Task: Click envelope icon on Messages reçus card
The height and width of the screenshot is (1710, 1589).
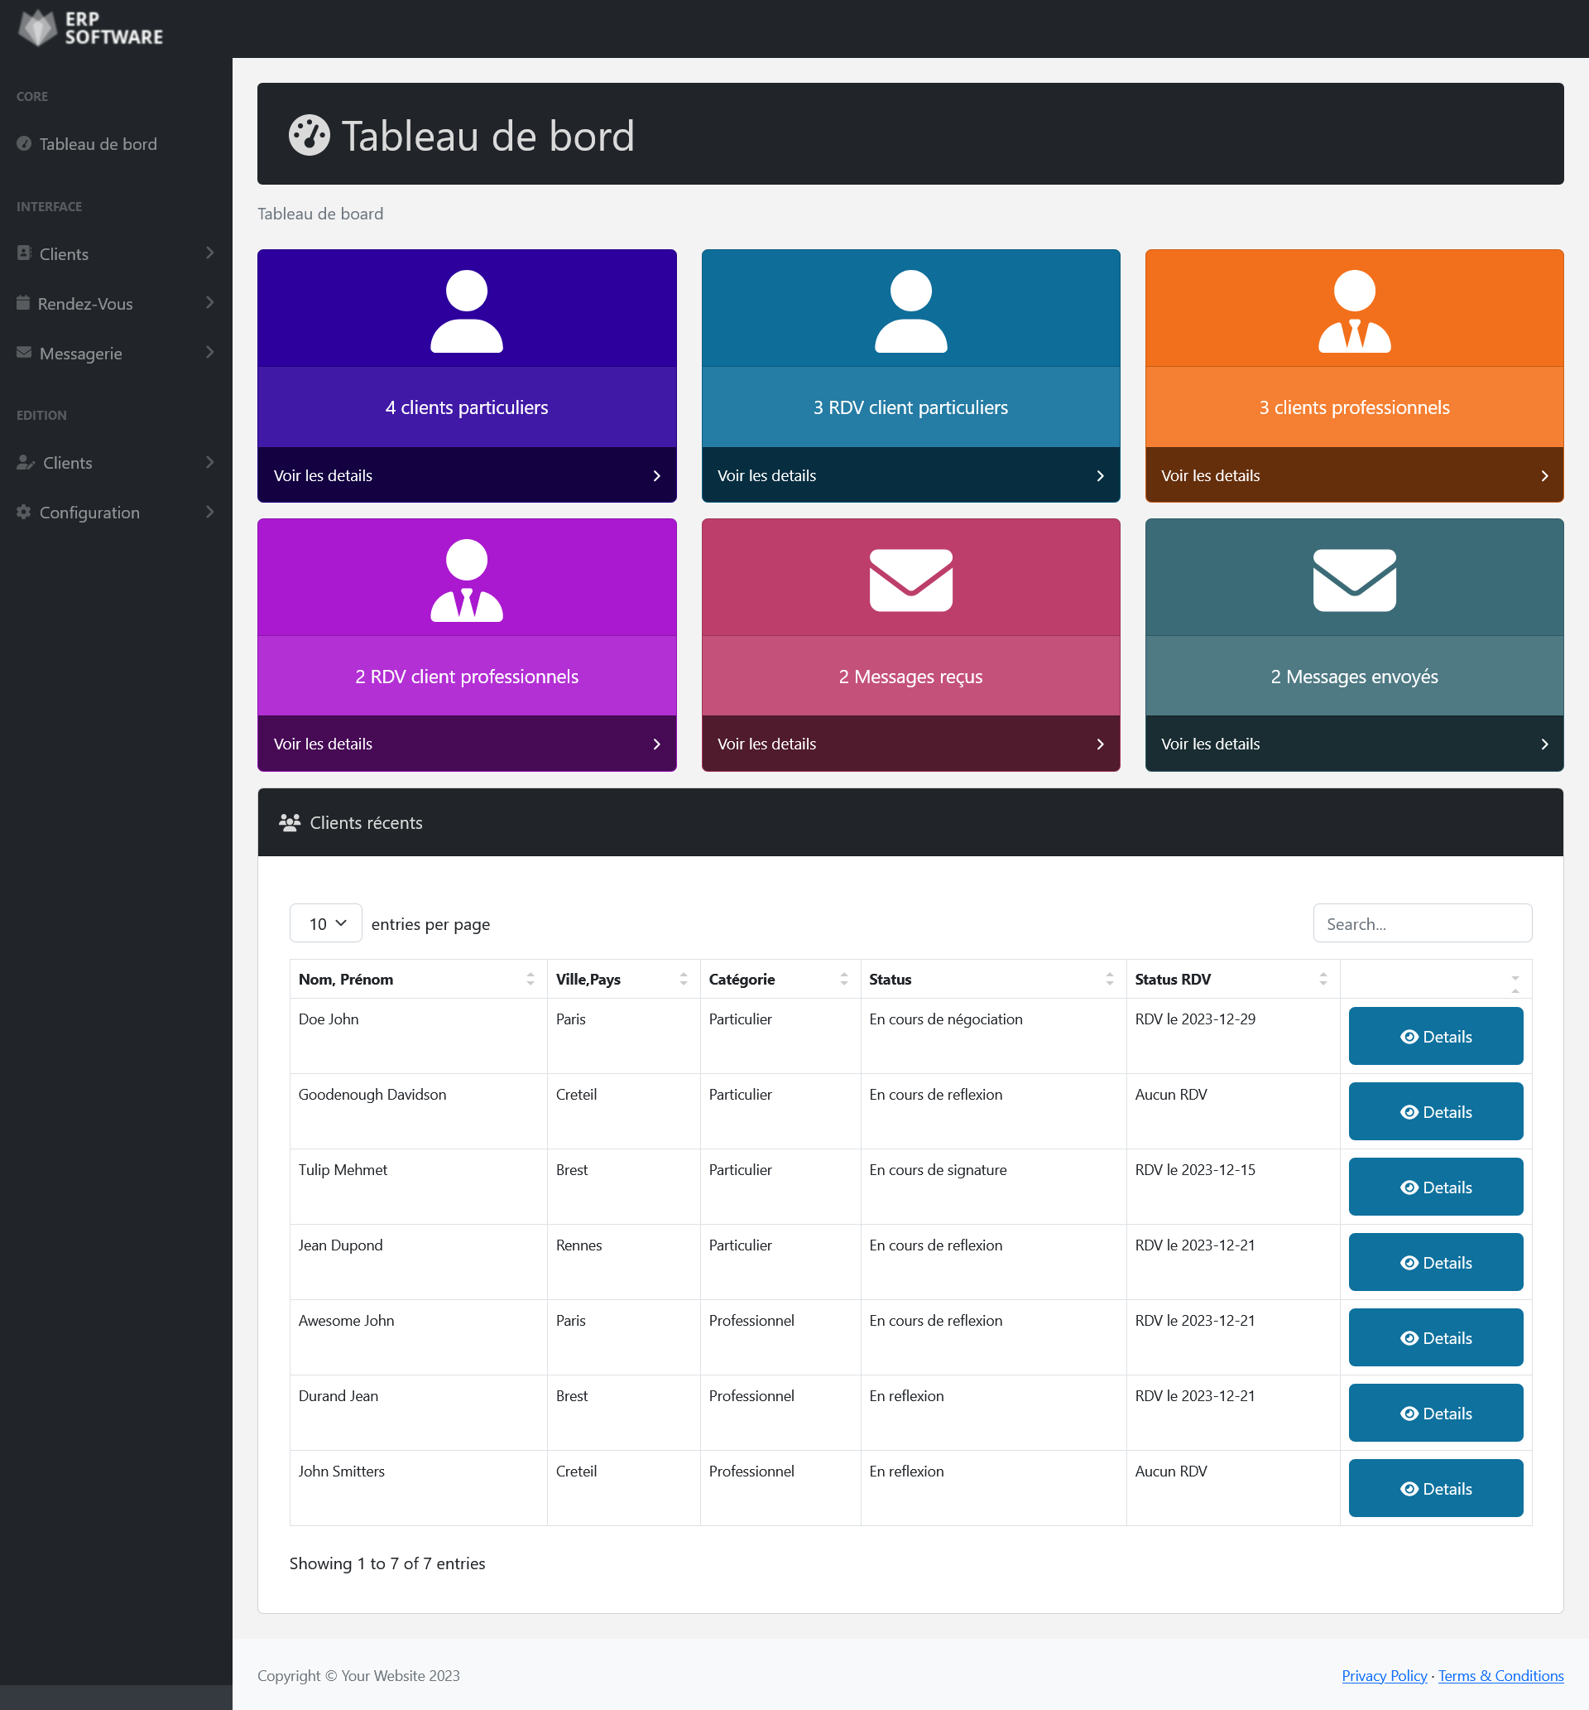Action: click(x=910, y=580)
